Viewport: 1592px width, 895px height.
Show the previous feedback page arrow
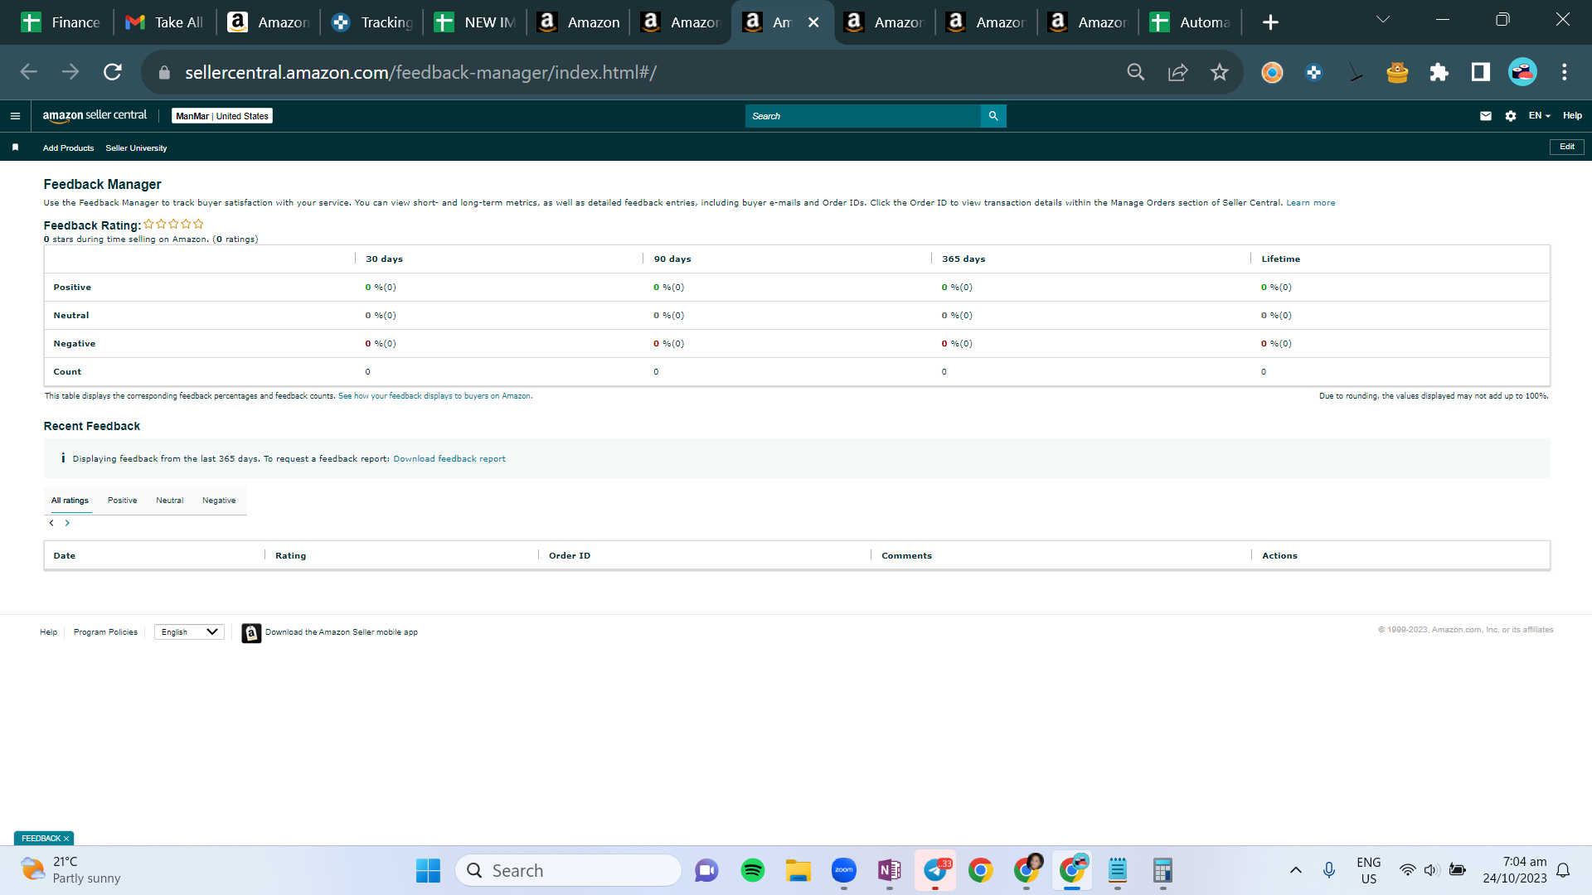pos(51,523)
